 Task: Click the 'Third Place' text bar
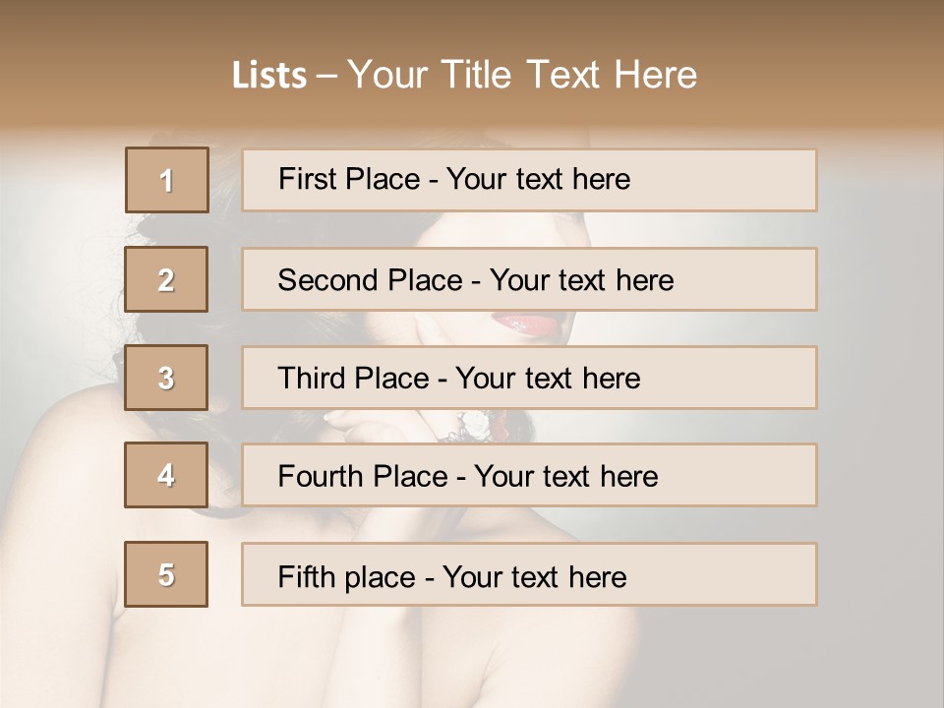coord(529,378)
